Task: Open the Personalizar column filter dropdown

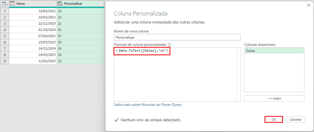Action: pyautogui.click(x=101, y=4)
